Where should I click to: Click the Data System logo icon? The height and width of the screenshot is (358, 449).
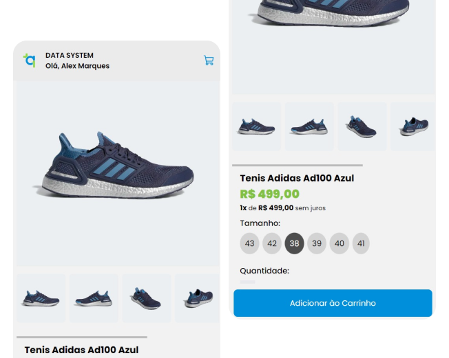30,60
